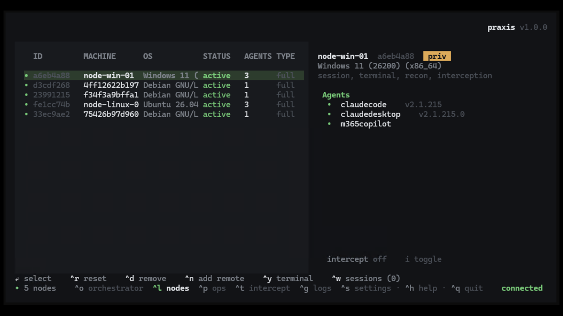
Task: Click the "Windows 11 (" OS cell in table
Action: pyautogui.click(x=171, y=75)
